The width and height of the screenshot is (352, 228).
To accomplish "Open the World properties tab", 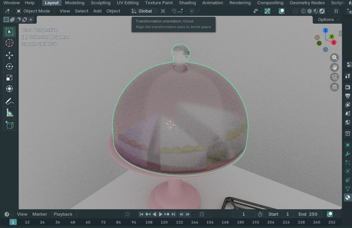I will (x=347, y=122).
